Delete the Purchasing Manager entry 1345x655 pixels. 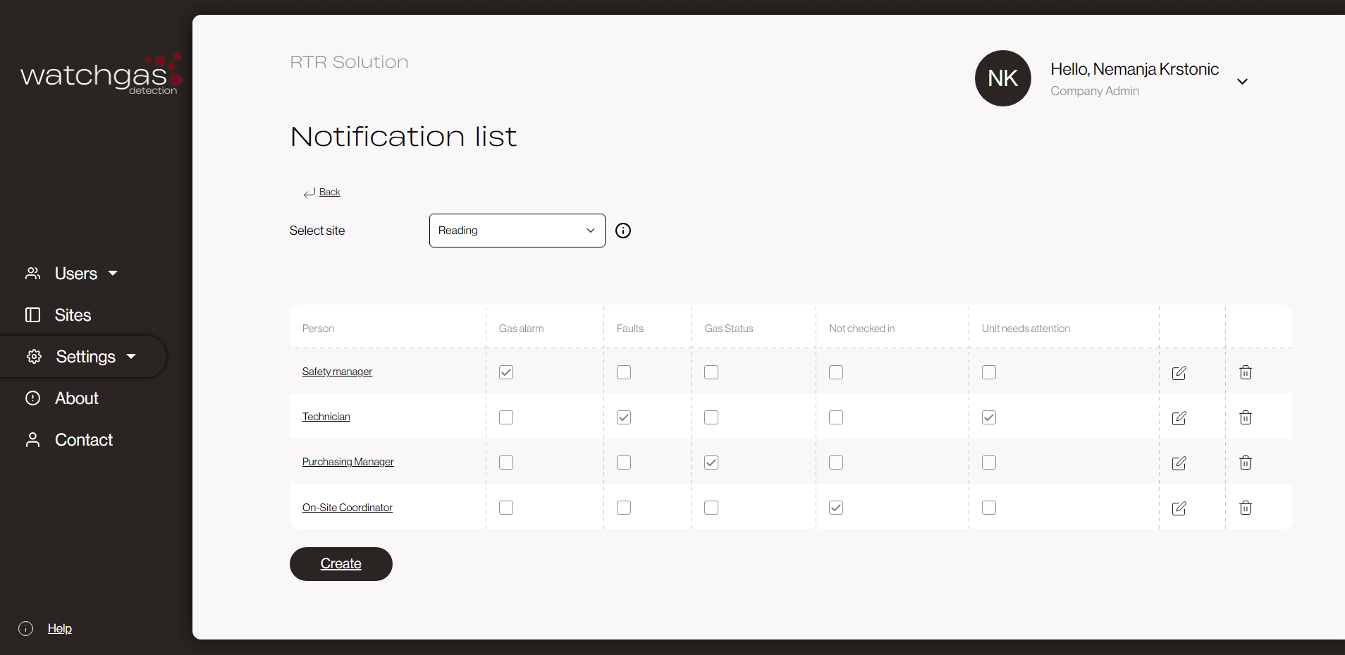pos(1245,463)
